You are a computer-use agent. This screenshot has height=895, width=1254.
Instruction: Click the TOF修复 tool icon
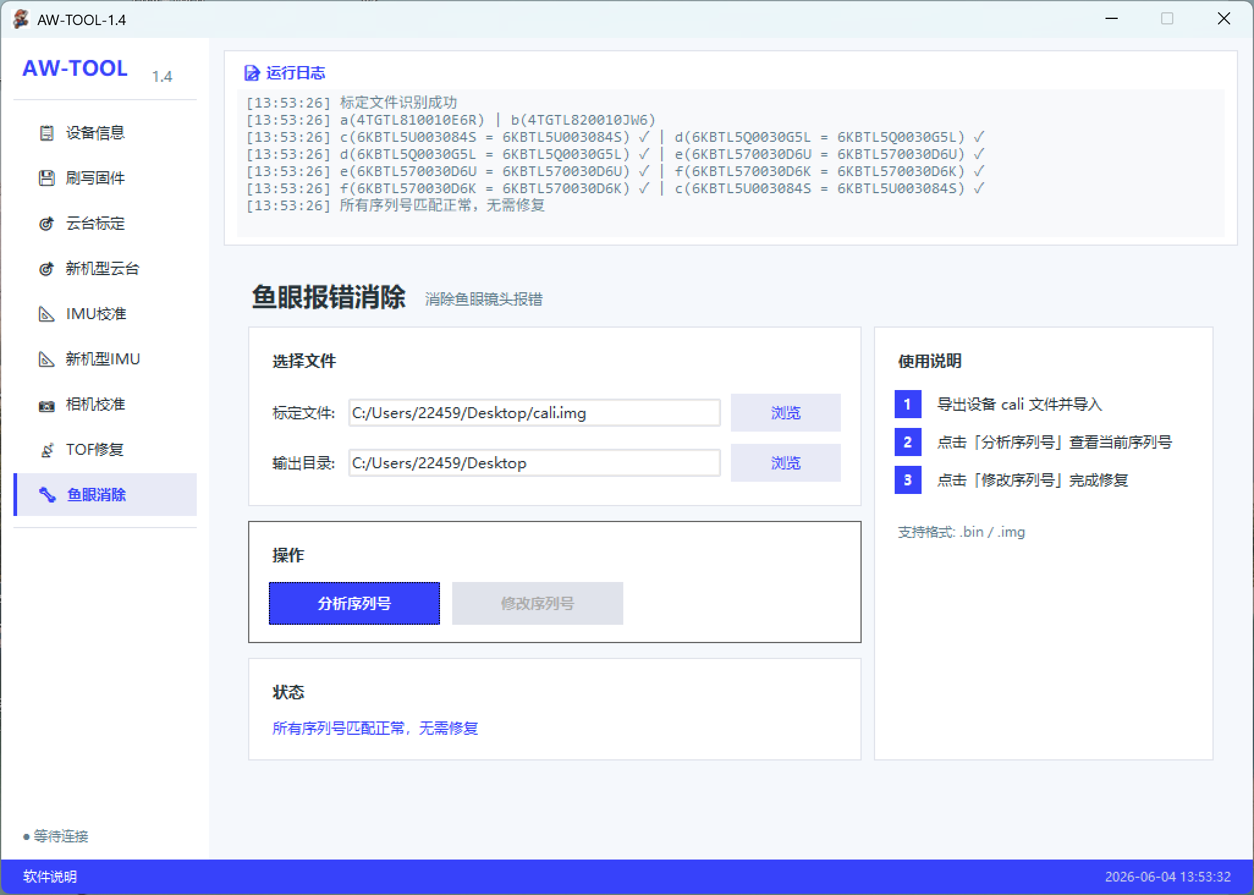coord(46,450)
